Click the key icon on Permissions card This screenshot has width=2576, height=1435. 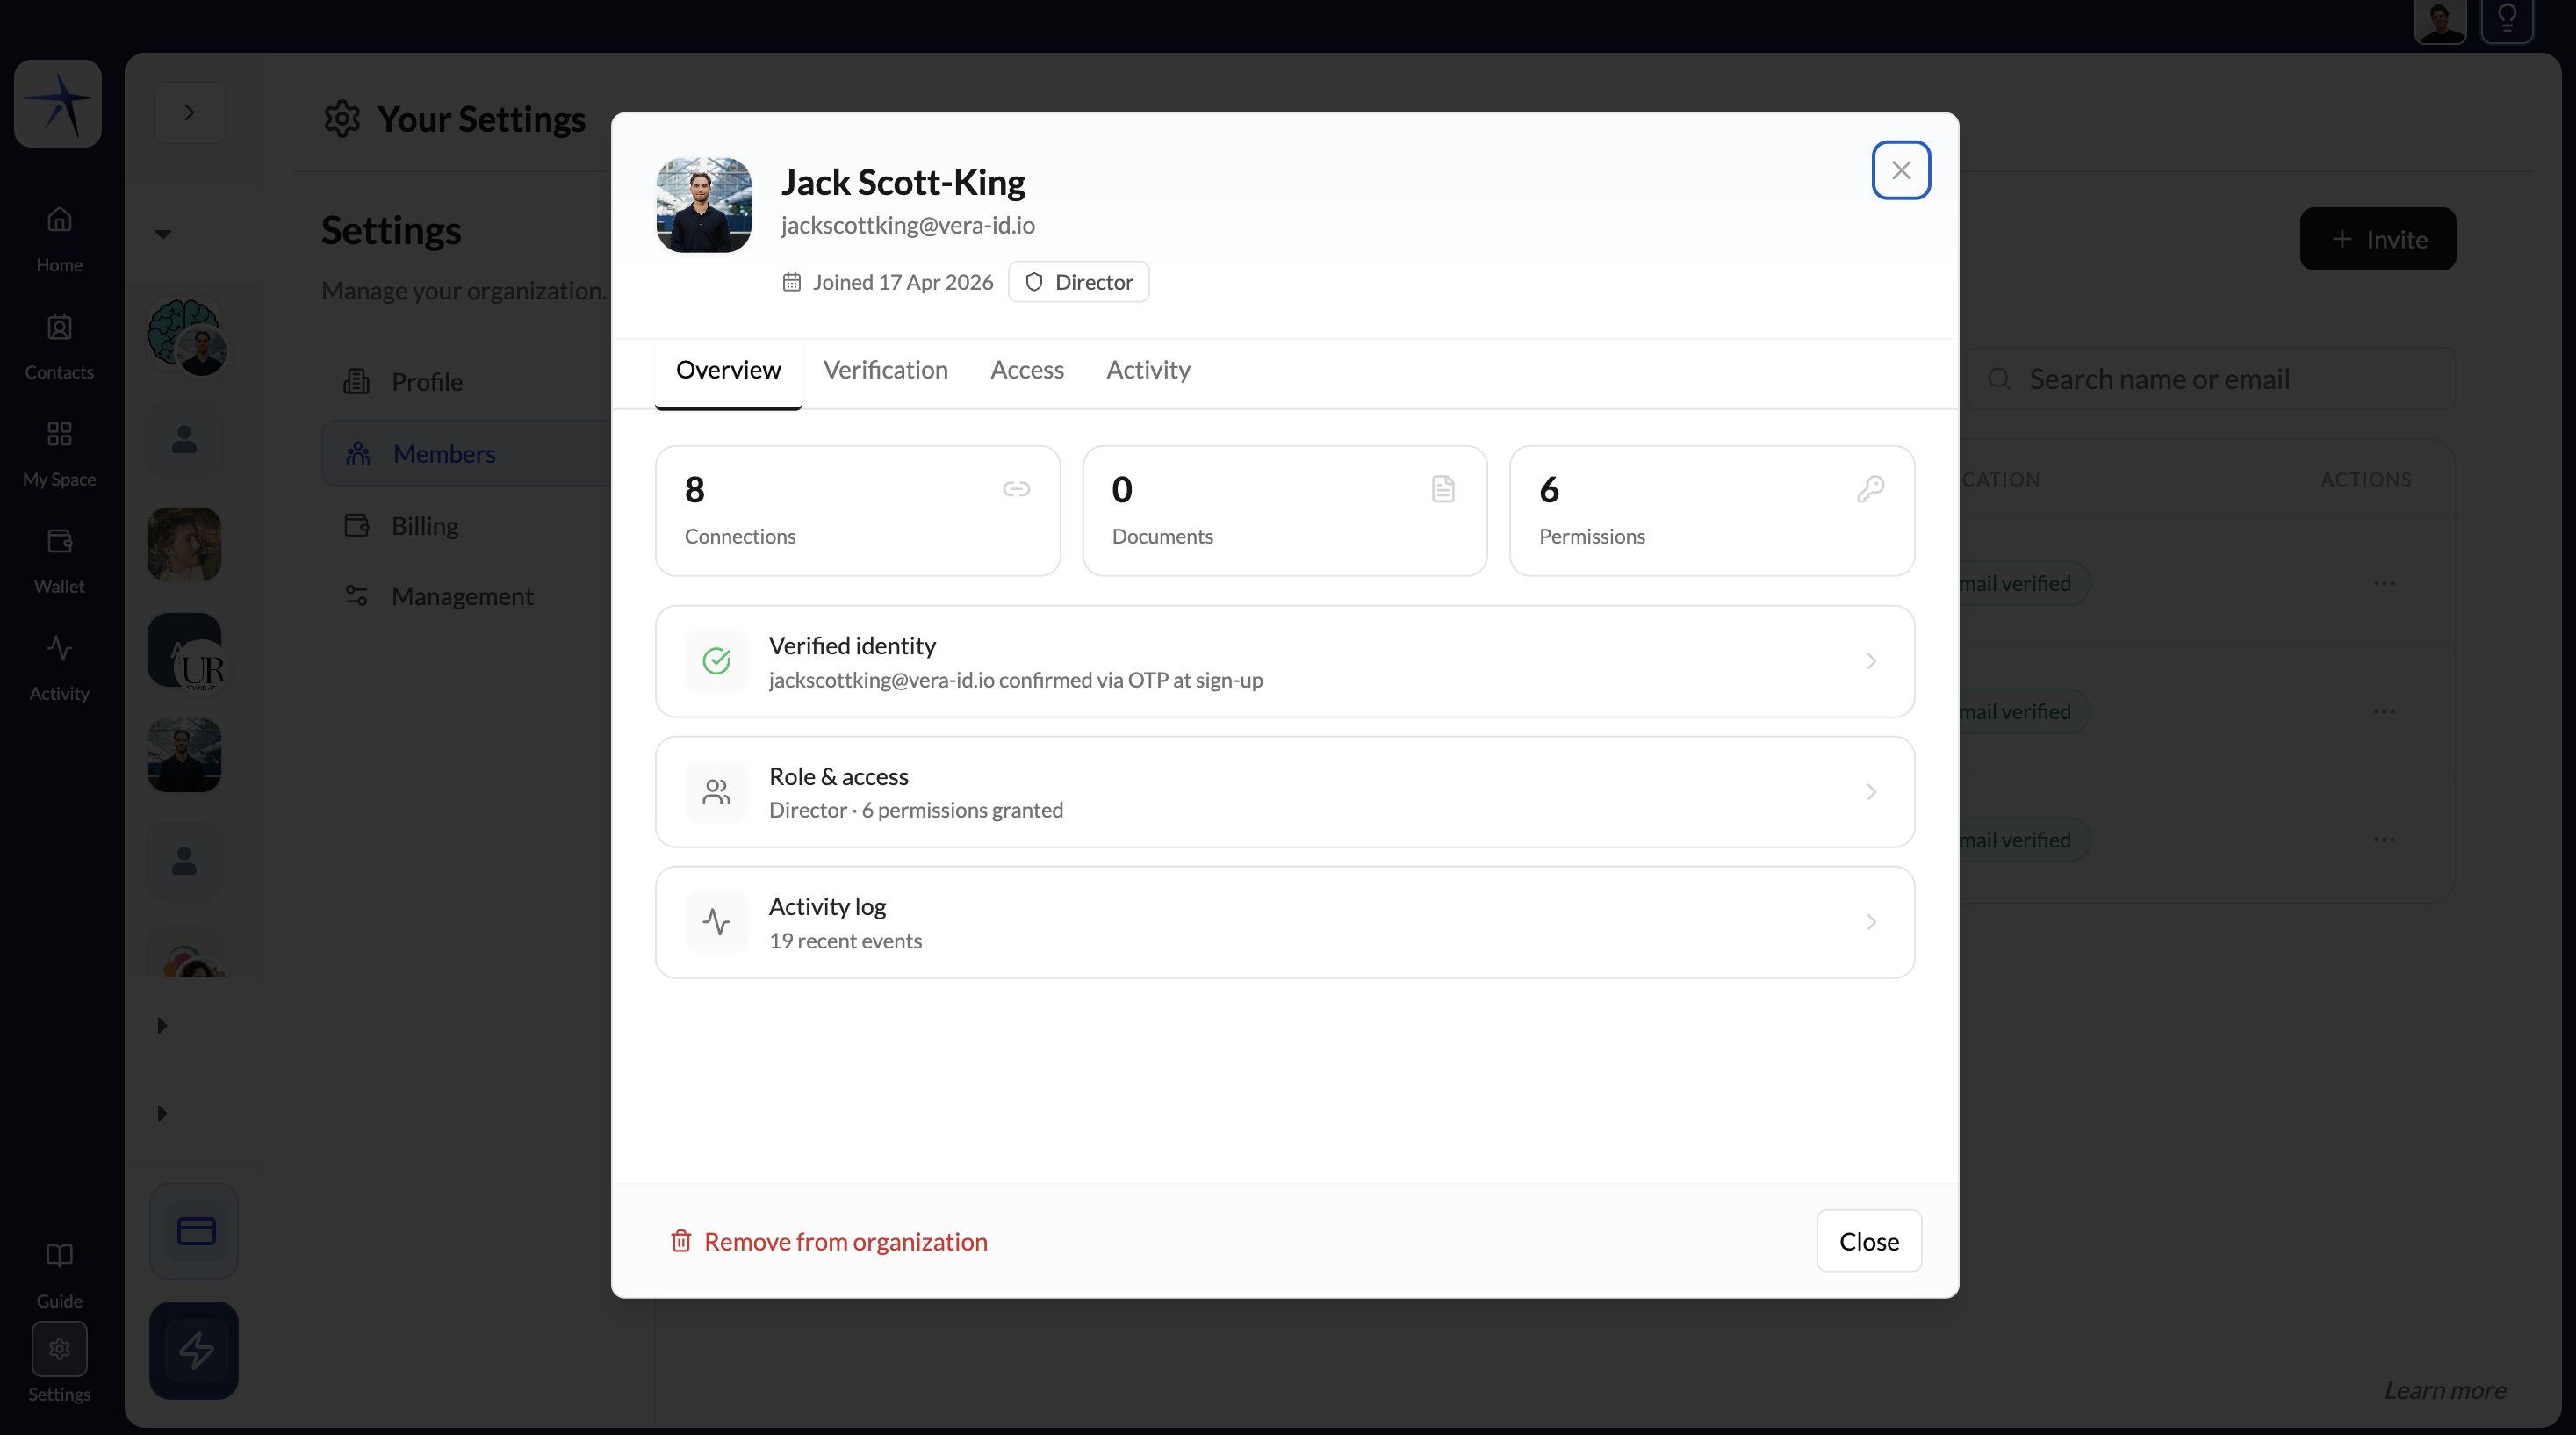(1870, 489)
